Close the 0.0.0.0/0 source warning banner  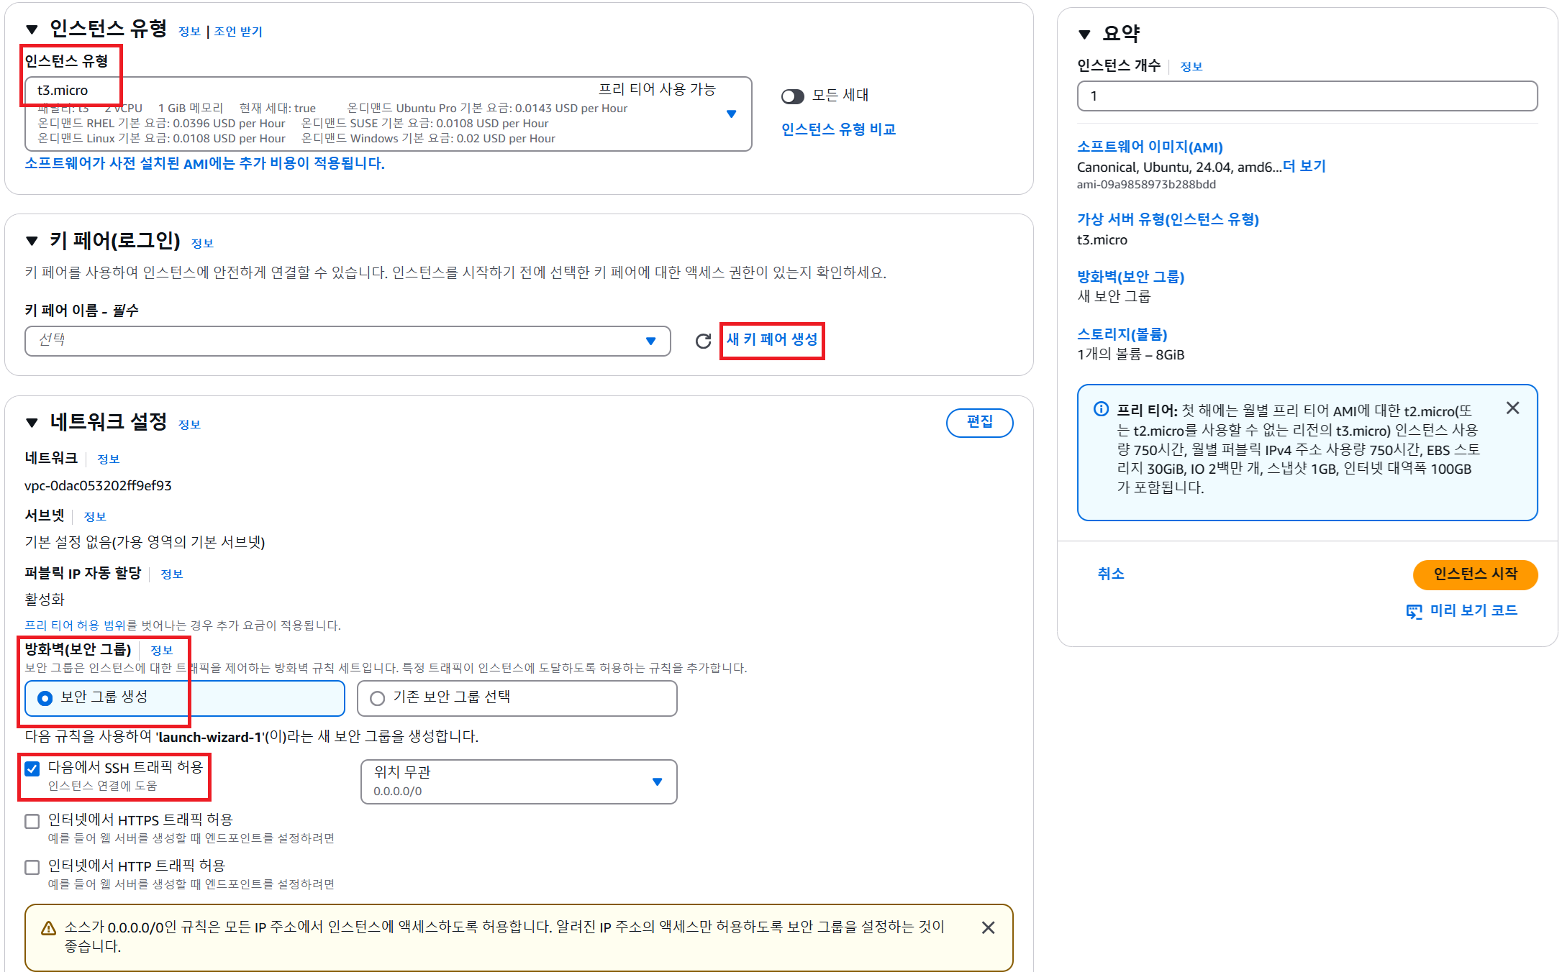point(988,927)
